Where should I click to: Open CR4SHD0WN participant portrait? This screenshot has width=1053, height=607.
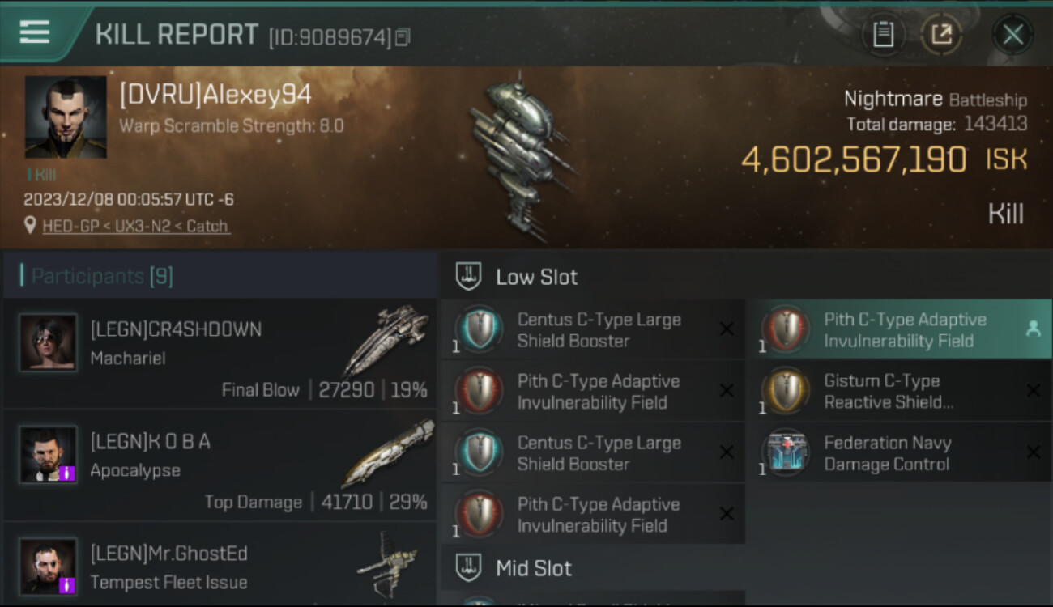pos(49,342)
